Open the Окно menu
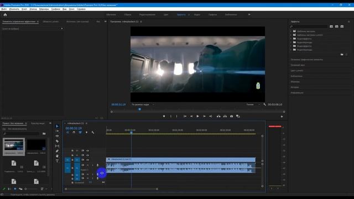The height and width of the screenshot is (199, 354). coord(71,9)
